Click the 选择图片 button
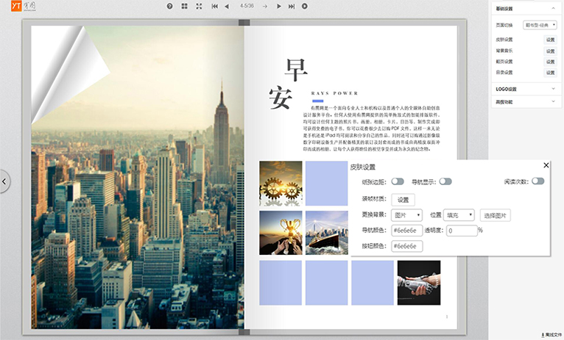564x340 pixels. tap(496, 215)
